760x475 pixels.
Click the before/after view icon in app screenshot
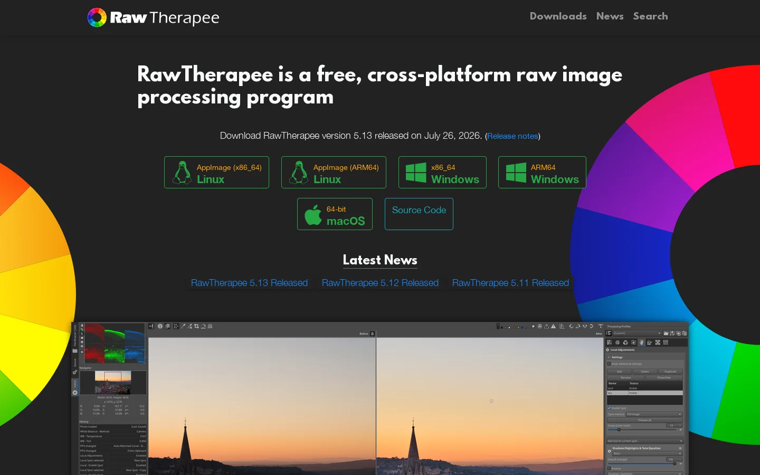click(x=167, y=326)
